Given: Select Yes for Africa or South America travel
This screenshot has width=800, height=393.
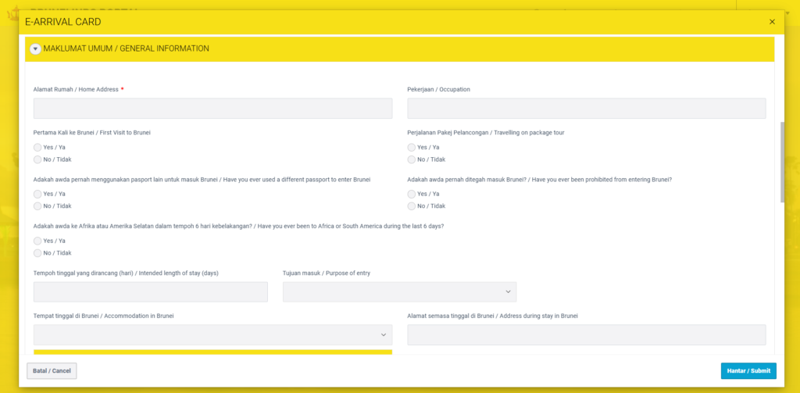Looking at the screenshot, I should pyautogui.click(x=37, y=241).
